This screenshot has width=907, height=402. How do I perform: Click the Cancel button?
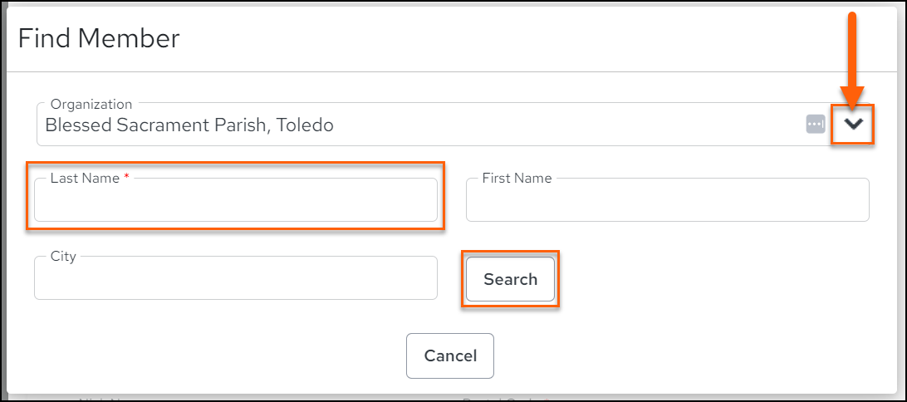450,355
